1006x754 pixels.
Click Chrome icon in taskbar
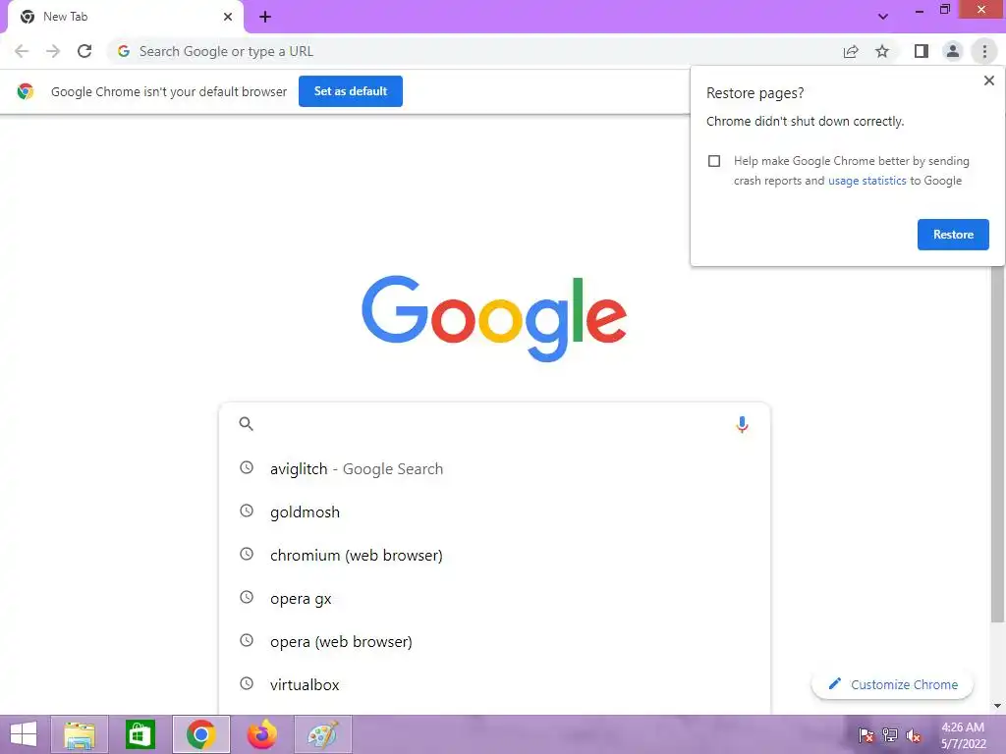[x=200, y=734]
